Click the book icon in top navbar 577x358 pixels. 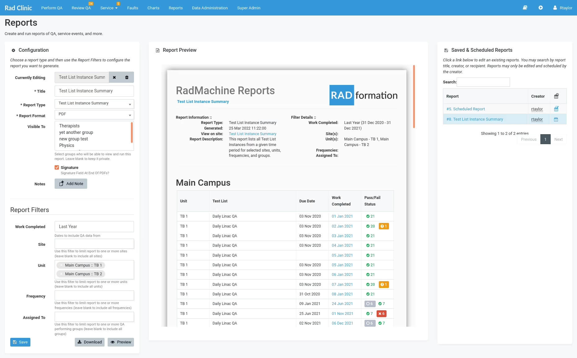(x=525, y=8)
